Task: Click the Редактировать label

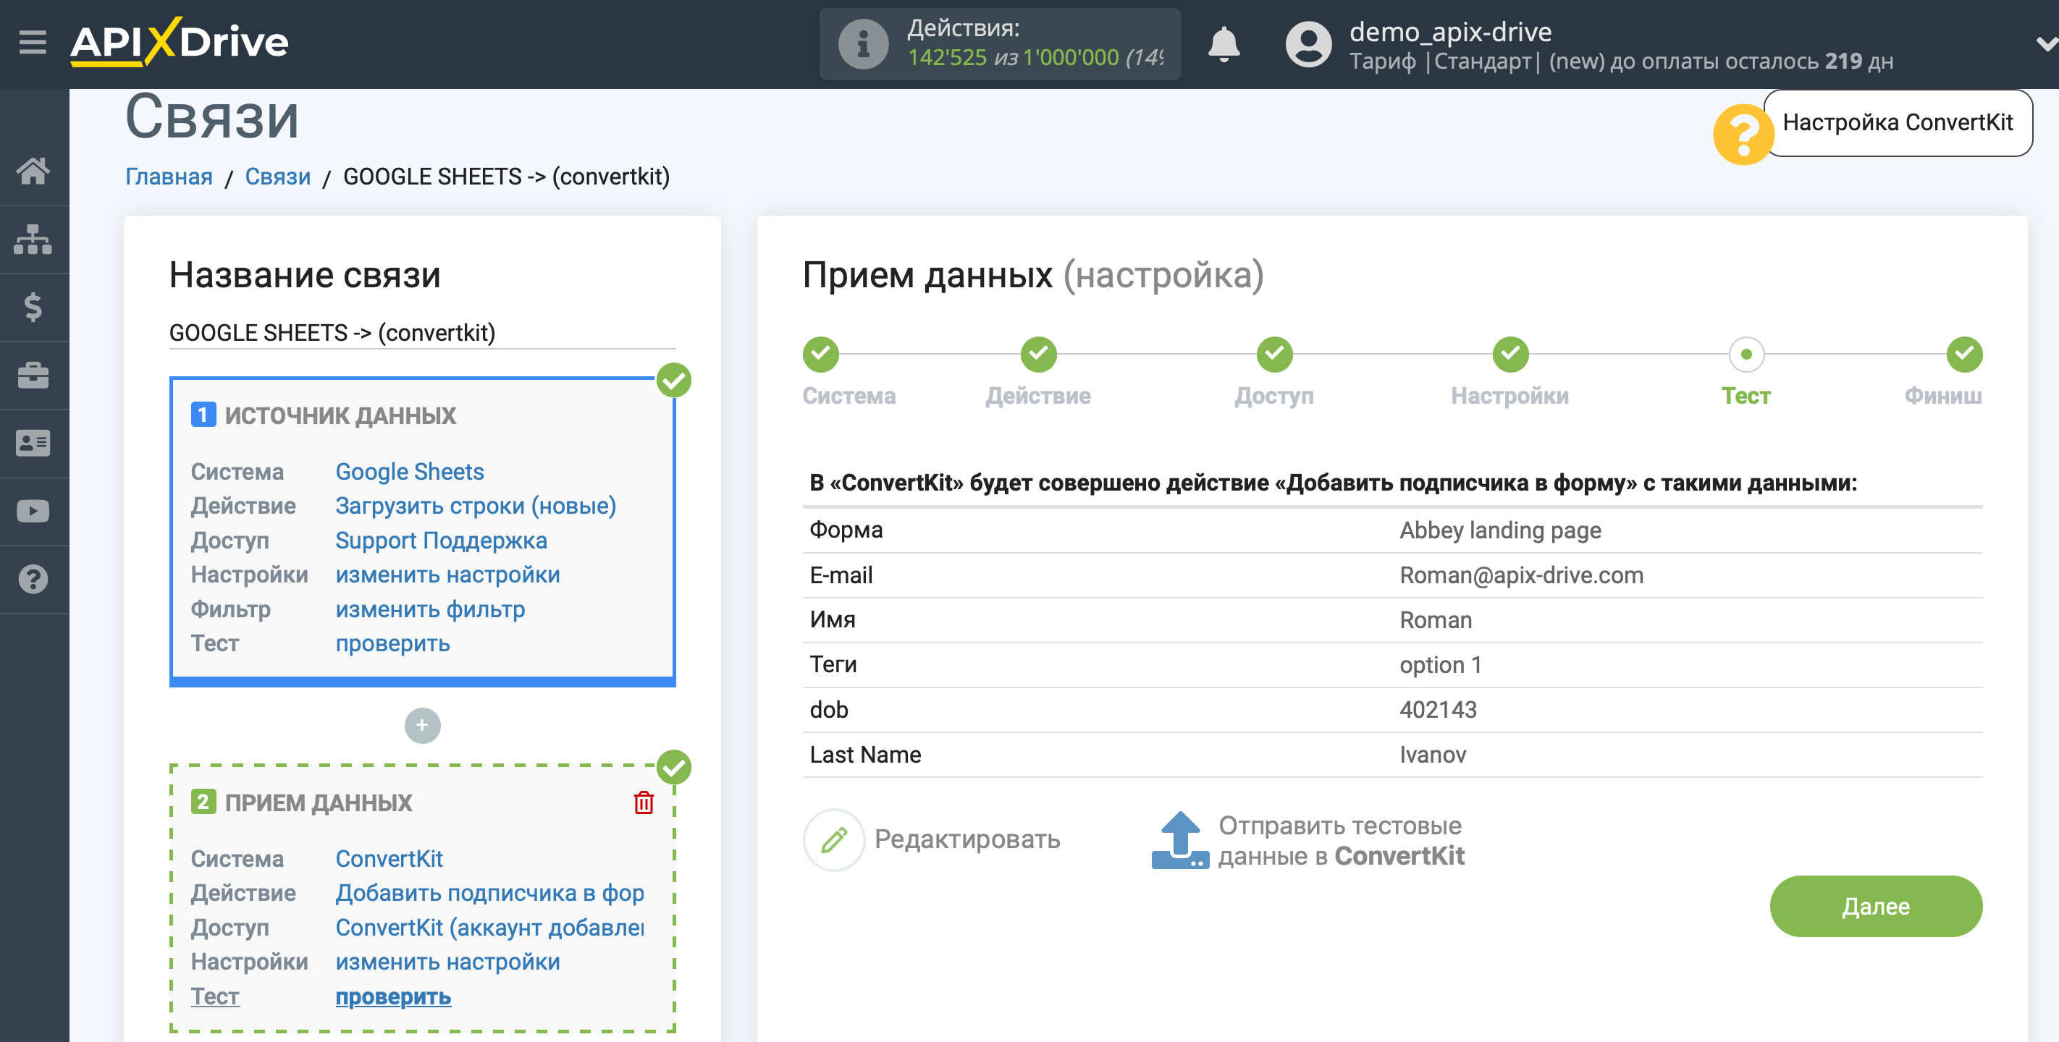Action: point(967,839)
